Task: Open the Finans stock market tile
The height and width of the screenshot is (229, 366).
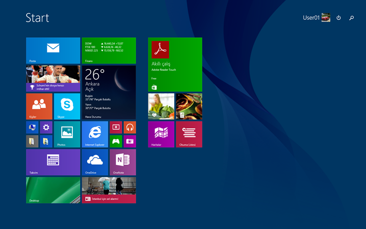Action: 109,50
